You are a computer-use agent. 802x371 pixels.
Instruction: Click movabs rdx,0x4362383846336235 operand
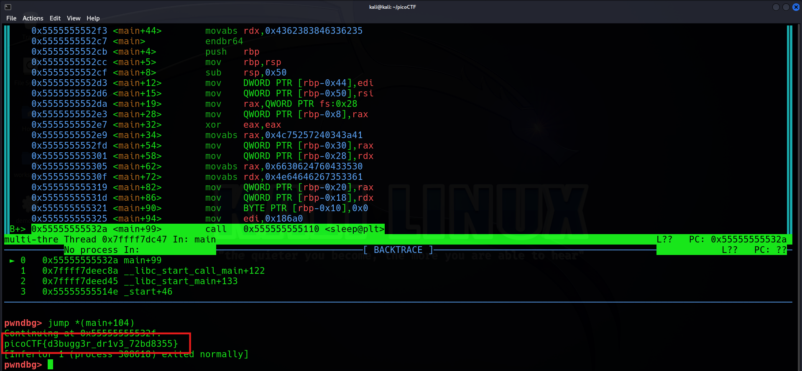[x=303, y=31]
